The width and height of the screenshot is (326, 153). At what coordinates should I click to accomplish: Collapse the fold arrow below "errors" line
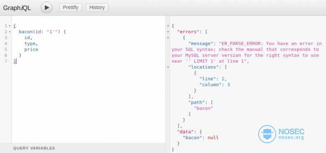[168, 38]
